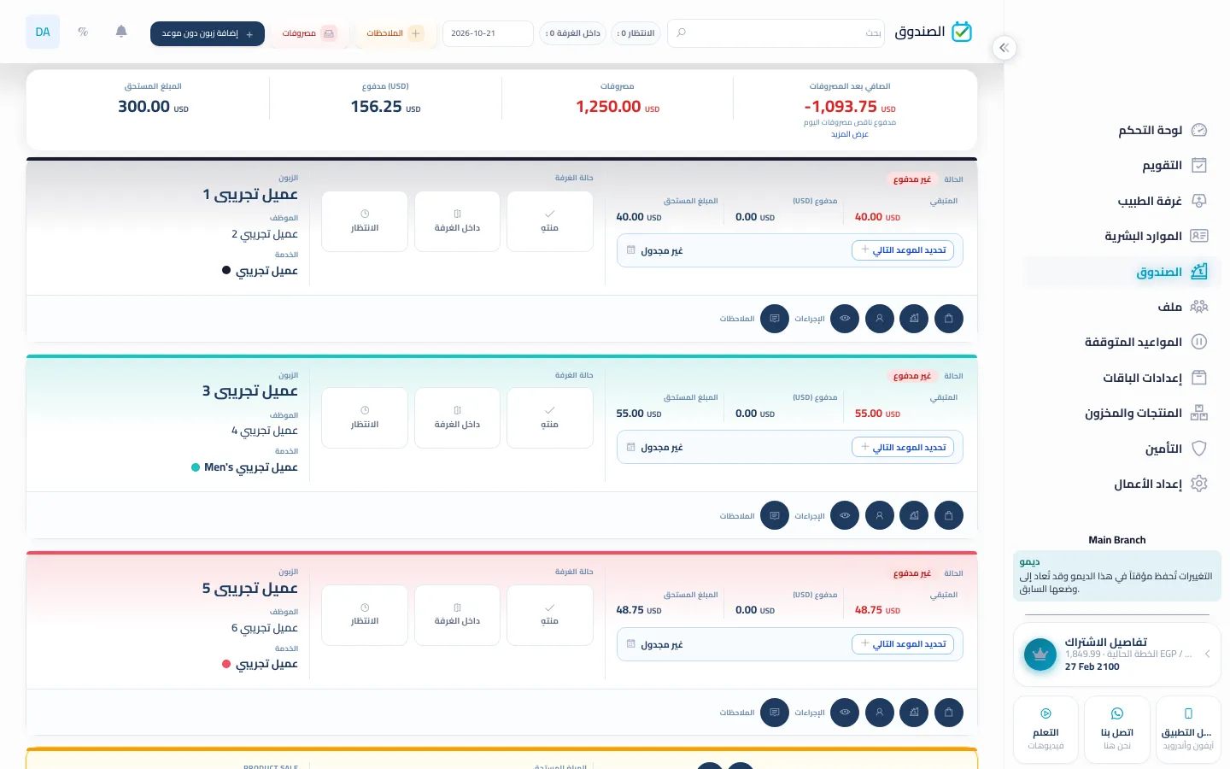Viewport: 1230px width, 769px height.
Task: Click the eye view icon for عميل تجريبي 5
Action: pos(845,713)
